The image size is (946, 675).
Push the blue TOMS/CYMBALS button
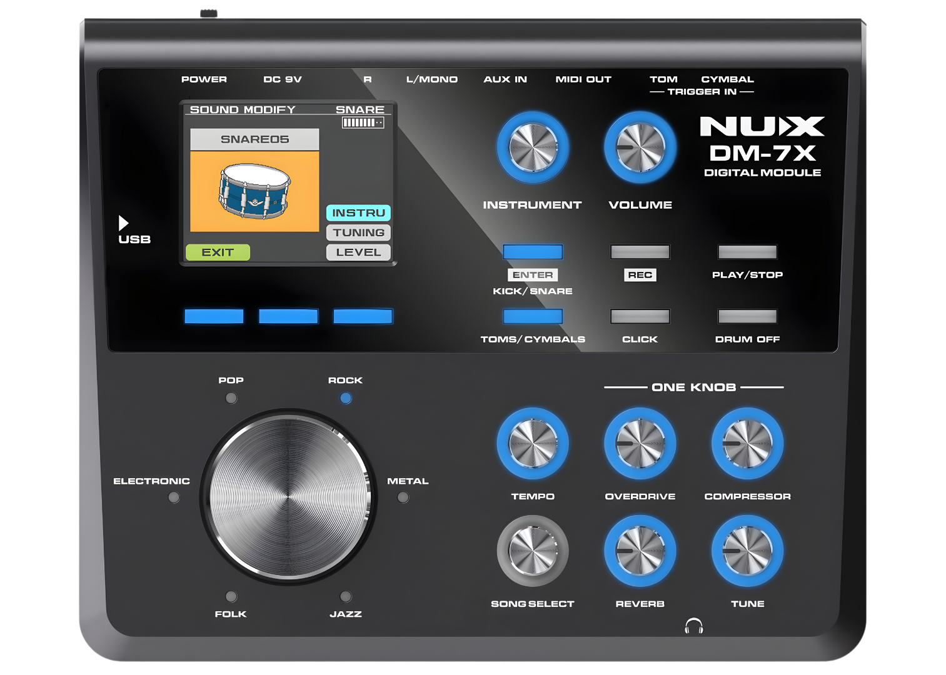pyautogui.click(x=533, y=316)
